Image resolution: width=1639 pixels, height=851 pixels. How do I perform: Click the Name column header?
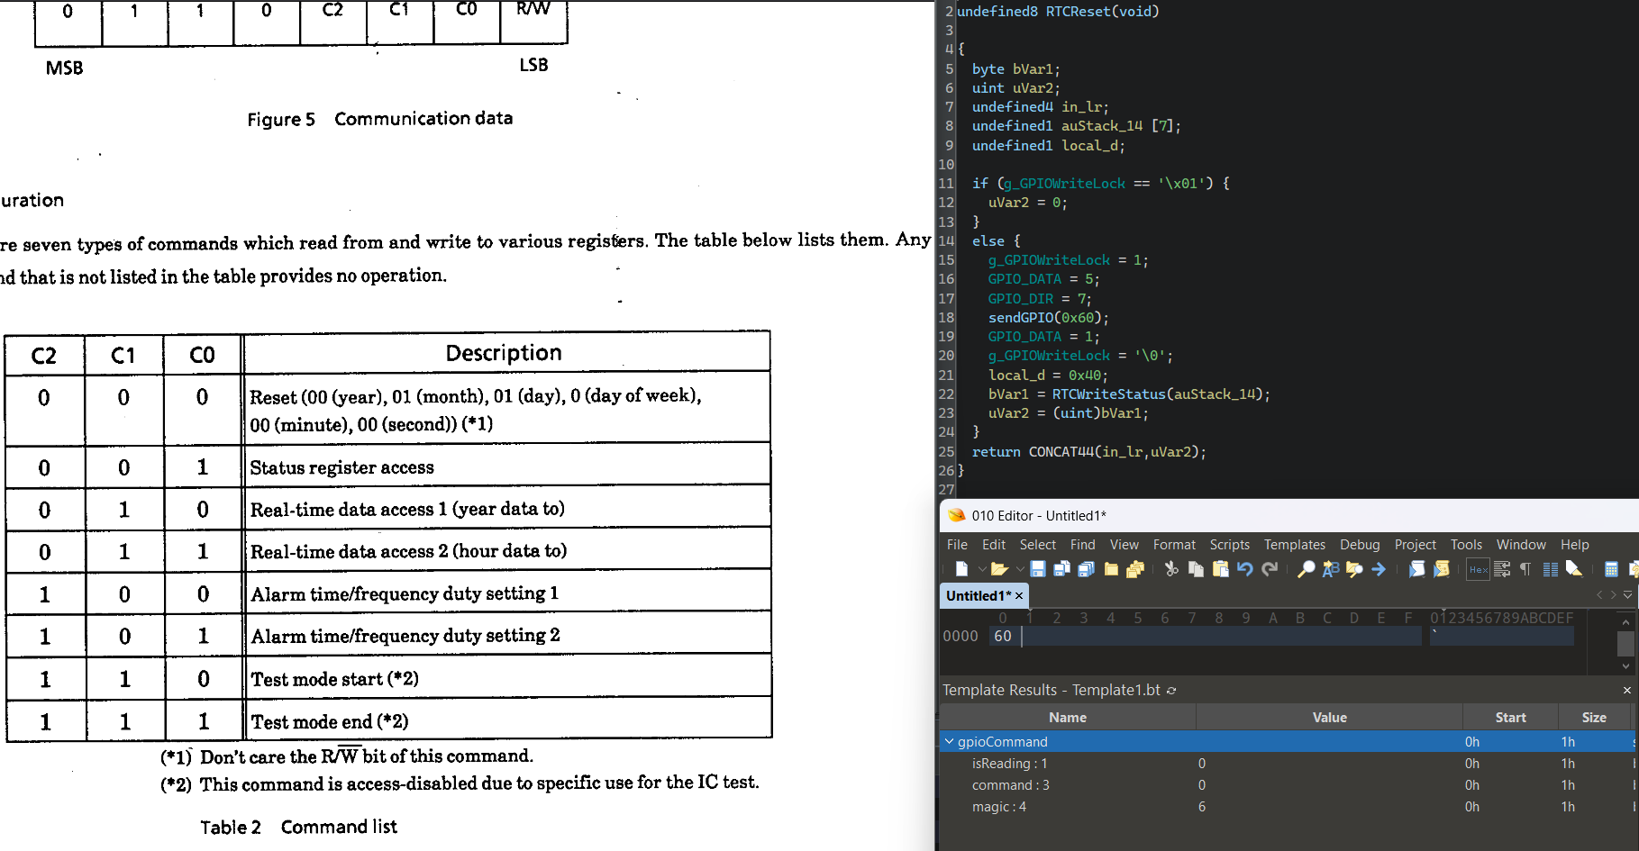pos(1068,718)
